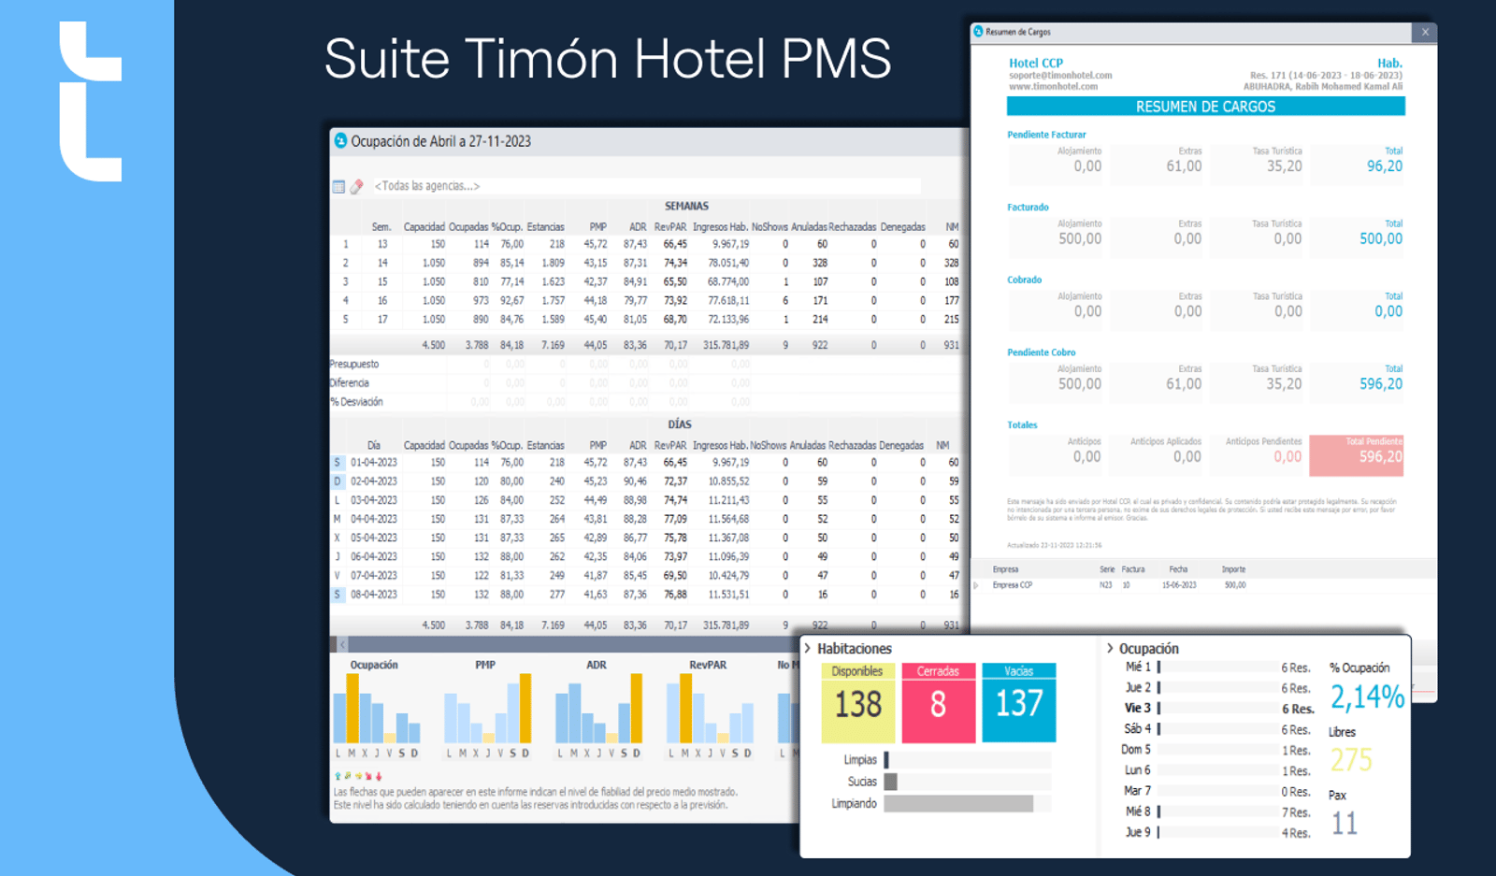The width and height of the screenshot is (1496, 876).
Task: Click the Timón logo mark
Action: 91,101
